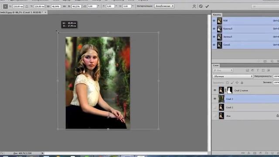
Task: Cancel the transform with the circle-slash icon
Action: click(201, 6)
